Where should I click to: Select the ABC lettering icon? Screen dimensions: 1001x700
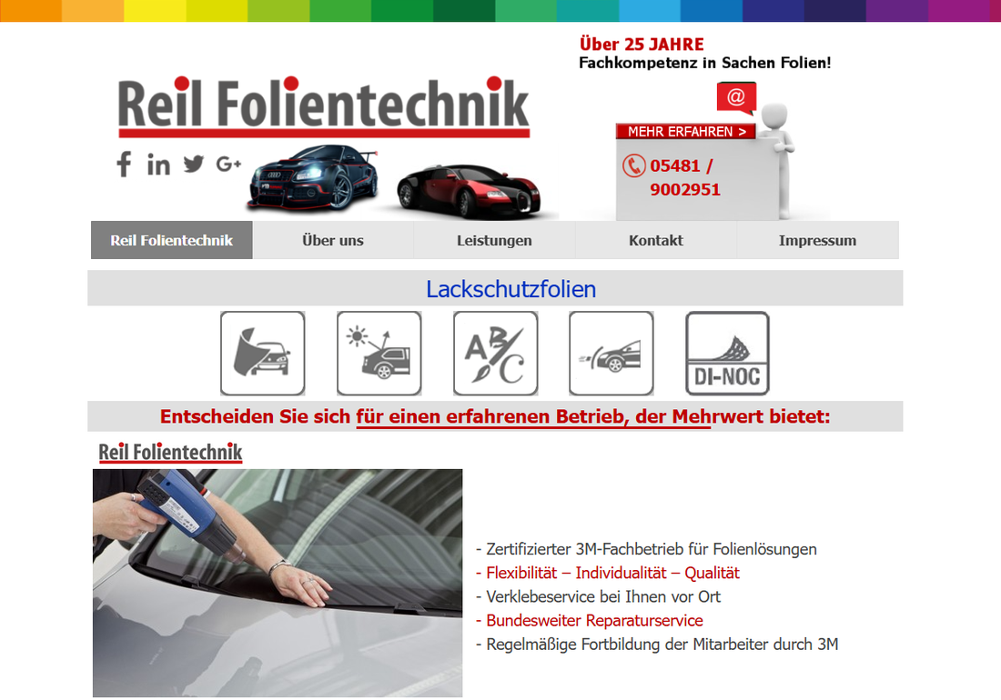(x=495, y=354)
